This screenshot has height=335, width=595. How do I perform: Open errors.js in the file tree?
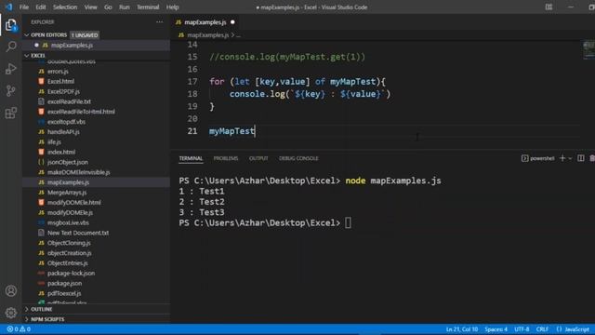[x=58, y=72]
